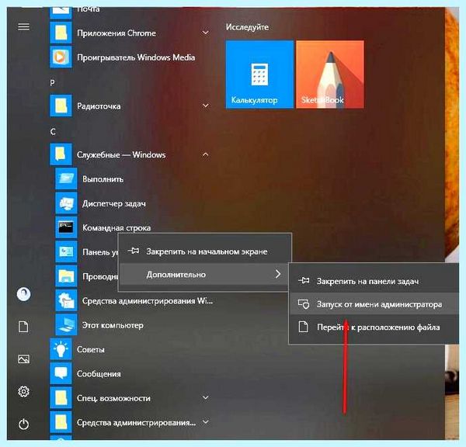Click the Исследуйте group heading
This screenshot has height=447, width=466.
[247, 27]
